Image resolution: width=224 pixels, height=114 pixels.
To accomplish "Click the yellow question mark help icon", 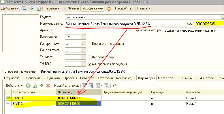I will [x=109, y=8].
